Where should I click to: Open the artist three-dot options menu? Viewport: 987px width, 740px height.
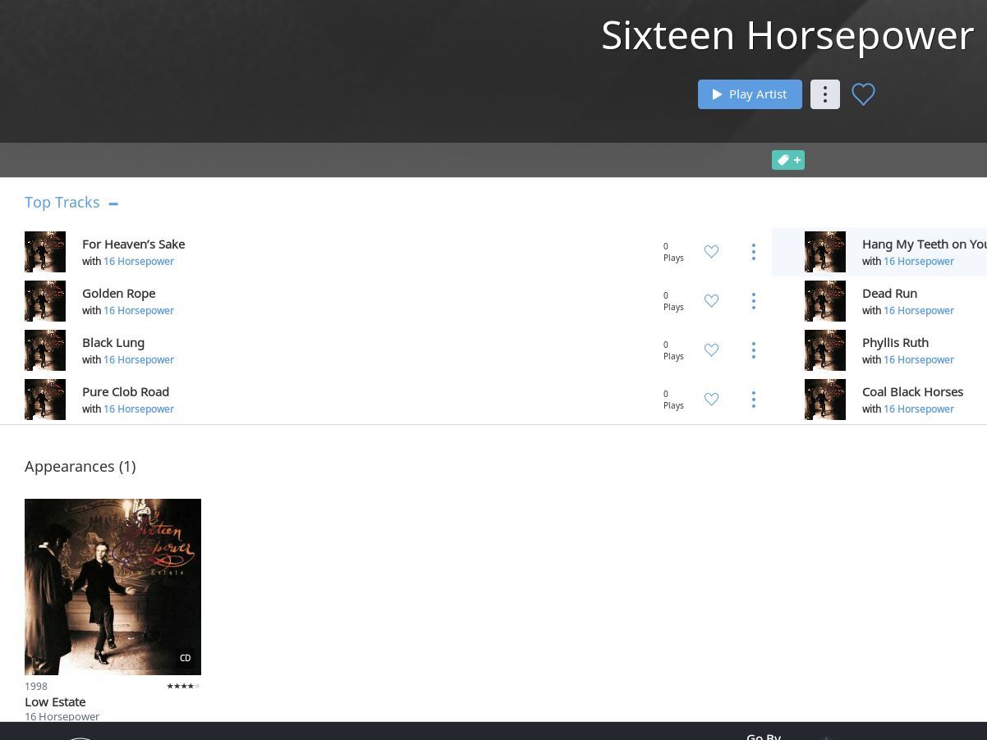(x=825, y=94)
